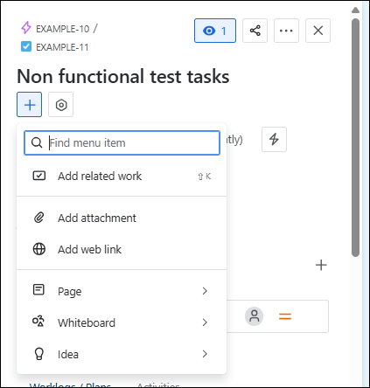
Task: Click the lightning bolt automation button
Action: click(274, 139)
